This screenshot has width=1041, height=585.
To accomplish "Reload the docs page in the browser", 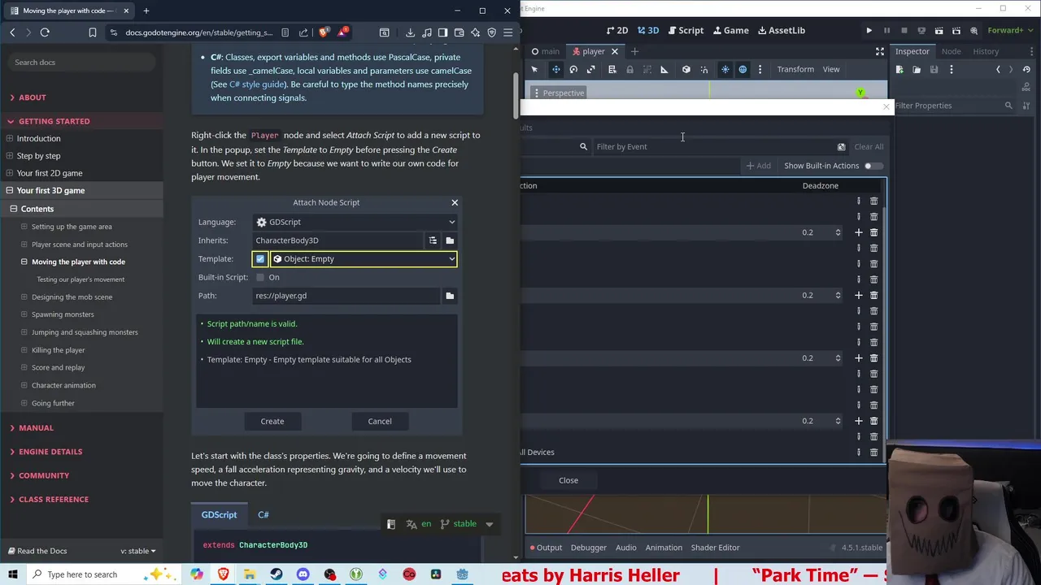I will click(x=45, y=32).
